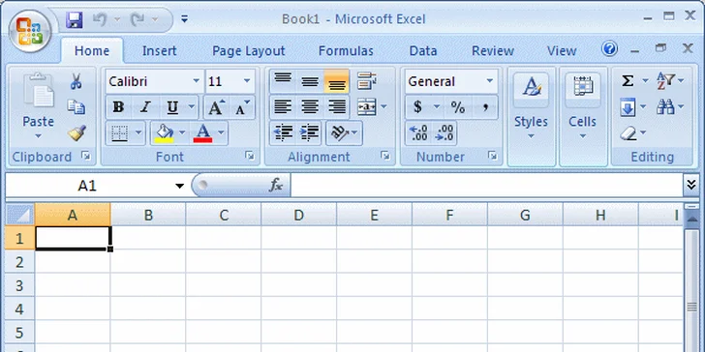Toggle Wrap Text
The height and width of the screenshot is (352, 705).
(367, 81)
